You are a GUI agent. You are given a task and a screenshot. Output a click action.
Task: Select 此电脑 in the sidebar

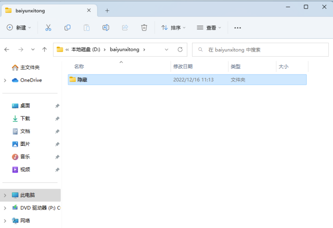click(x=30, y=195)
